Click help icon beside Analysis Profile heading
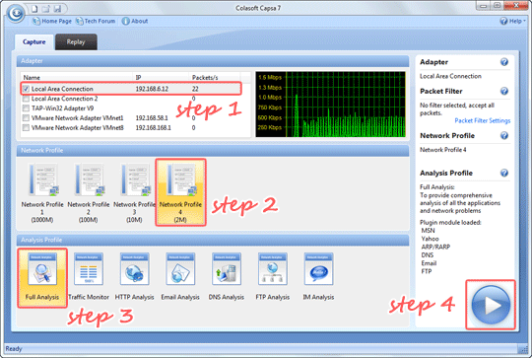 pos(504,173)
